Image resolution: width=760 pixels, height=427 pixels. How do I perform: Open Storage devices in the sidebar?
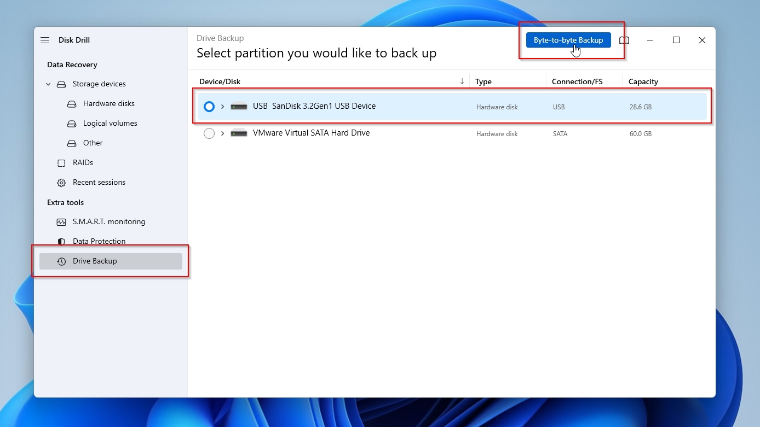click(99, 84)
